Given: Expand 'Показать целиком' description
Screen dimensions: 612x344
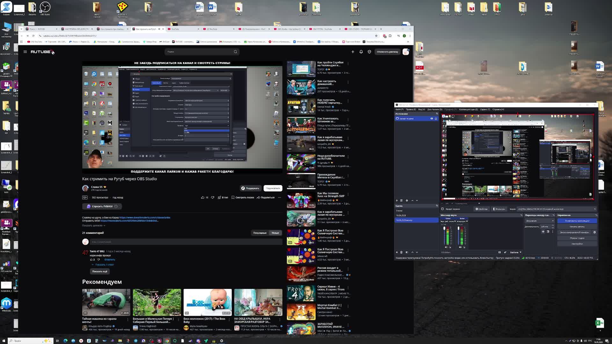Looking at the screenshot, I should 94,226.
